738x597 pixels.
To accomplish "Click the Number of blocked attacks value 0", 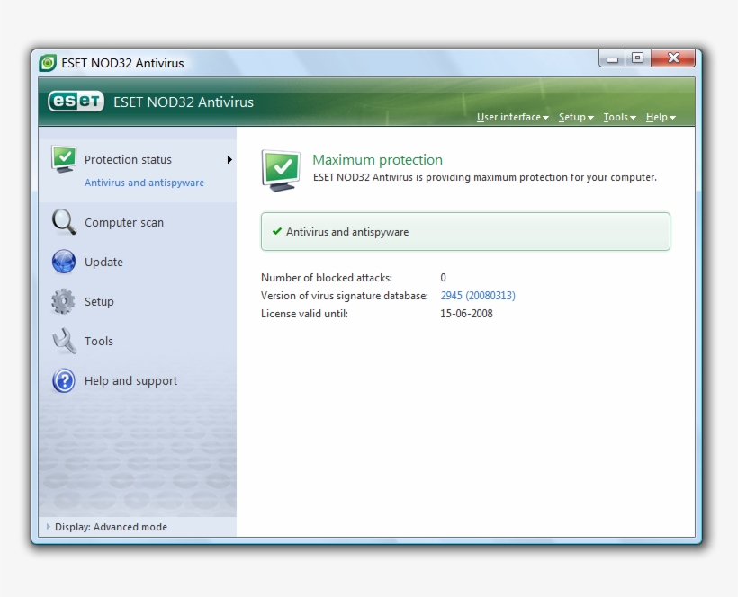I will pos(443,278).
